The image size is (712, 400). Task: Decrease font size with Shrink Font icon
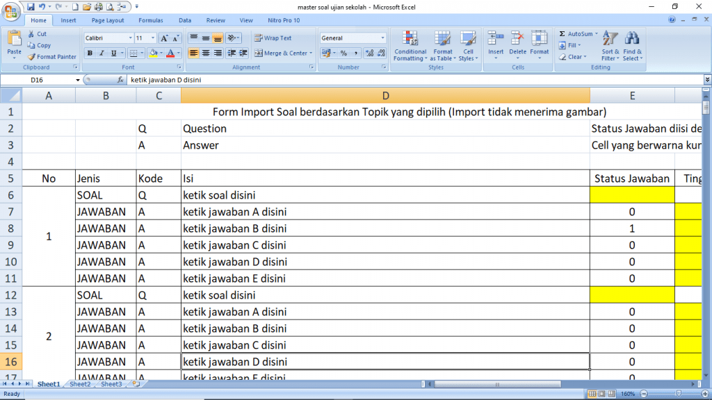[176, 38]
